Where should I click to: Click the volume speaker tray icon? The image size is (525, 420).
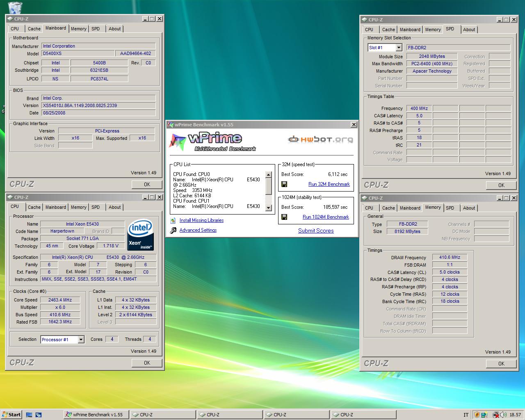pyautogui.click(x=503, y=415)
